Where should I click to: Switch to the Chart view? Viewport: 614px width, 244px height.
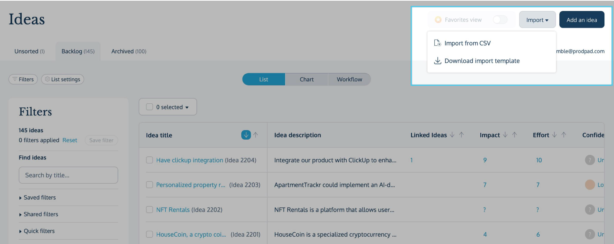pyautogui.click(x=307, y=80)
